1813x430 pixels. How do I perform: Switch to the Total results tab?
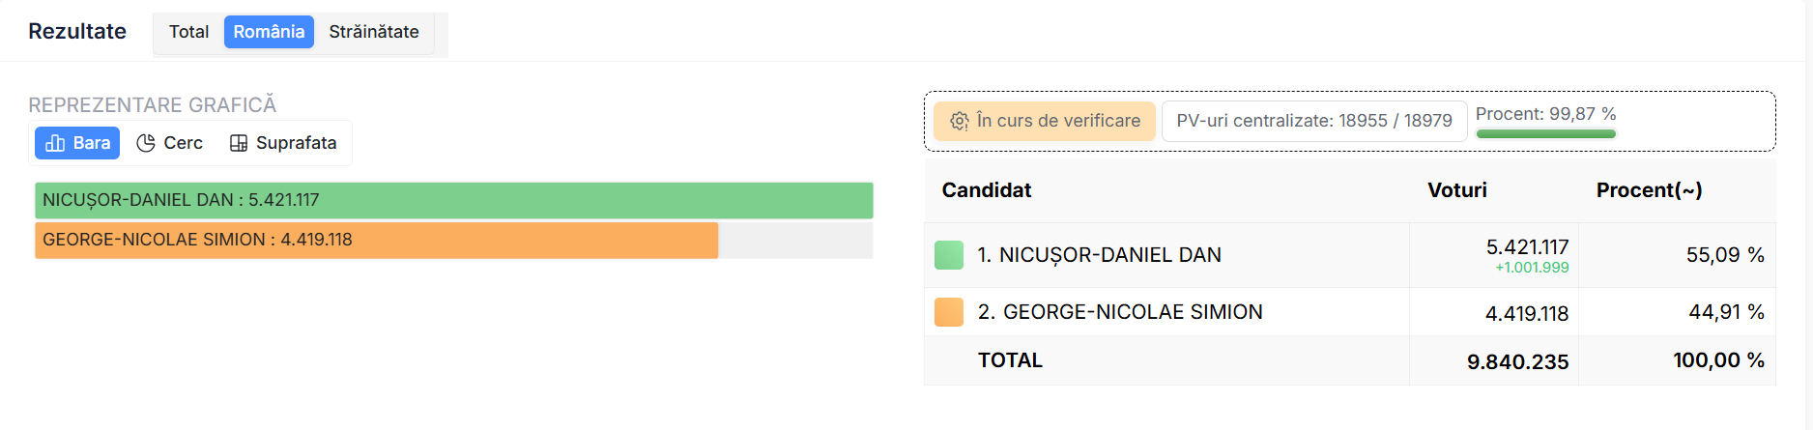click(x=188, y=32)
